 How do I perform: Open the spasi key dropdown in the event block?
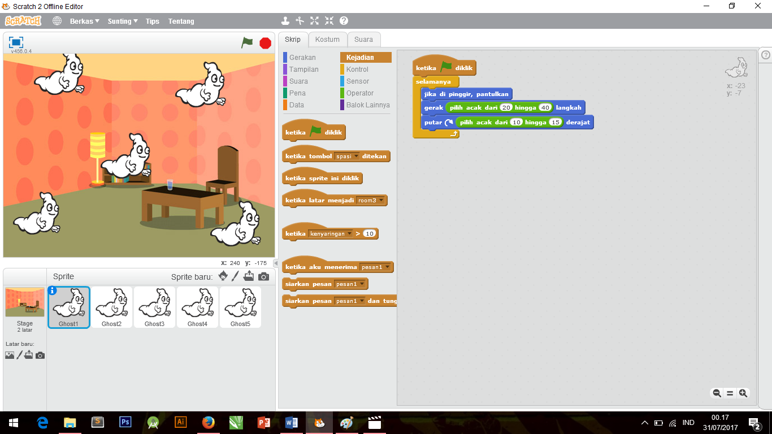click(x=357, y=156)
